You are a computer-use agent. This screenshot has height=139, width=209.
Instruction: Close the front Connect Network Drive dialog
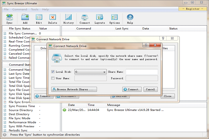[x=155, y=45]
